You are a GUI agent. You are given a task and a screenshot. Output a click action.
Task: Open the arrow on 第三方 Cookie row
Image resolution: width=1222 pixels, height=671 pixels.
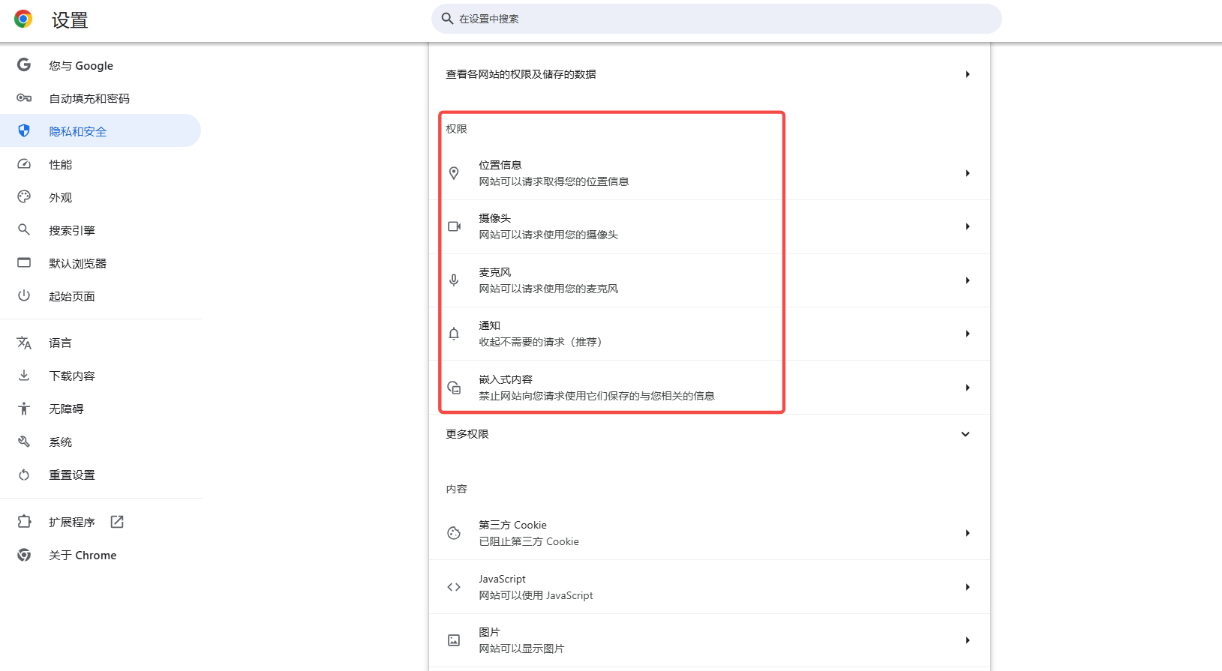coord(968,533)
